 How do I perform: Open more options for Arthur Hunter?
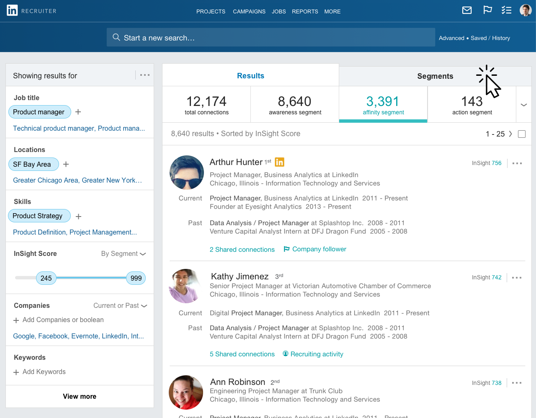(517, 163)
